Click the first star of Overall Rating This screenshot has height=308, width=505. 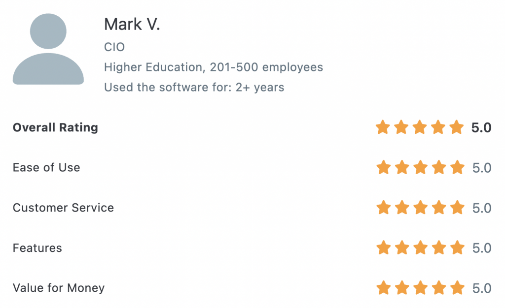[383, 127]
